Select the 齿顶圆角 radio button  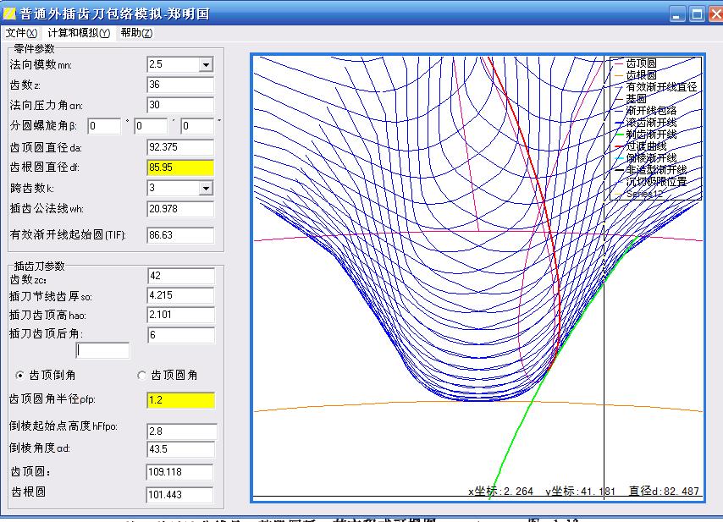tap(142, 375)
